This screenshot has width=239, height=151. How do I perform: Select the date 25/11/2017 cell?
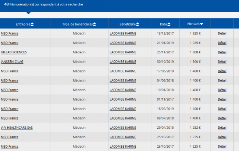click(165, 52)
